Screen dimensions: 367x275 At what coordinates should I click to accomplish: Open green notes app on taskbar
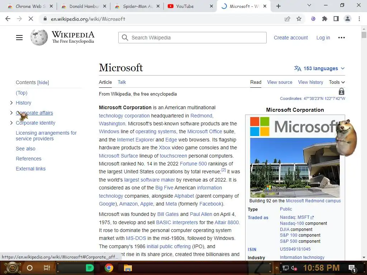(x=90, y=268)
